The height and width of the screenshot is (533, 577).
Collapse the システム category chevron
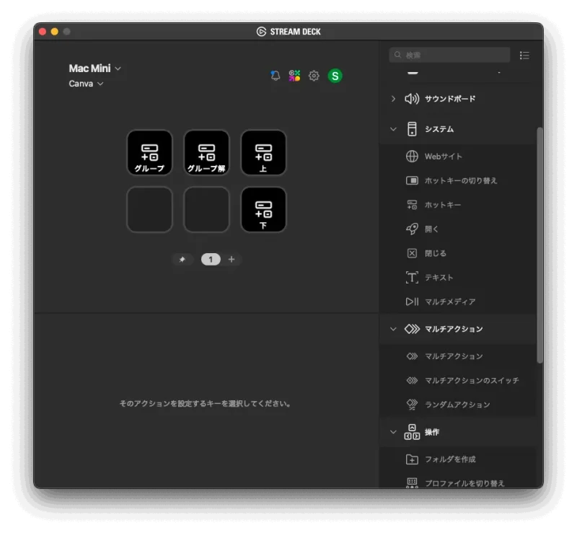(x=393, y=129)
